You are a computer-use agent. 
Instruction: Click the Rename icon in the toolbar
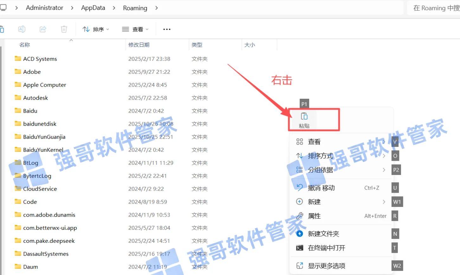coord(22,29)
